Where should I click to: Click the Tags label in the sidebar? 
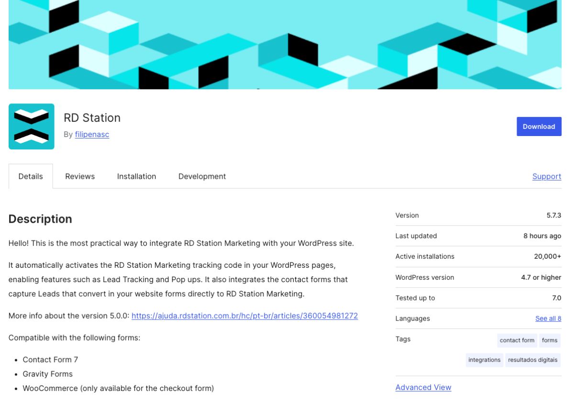coord(403,339)
